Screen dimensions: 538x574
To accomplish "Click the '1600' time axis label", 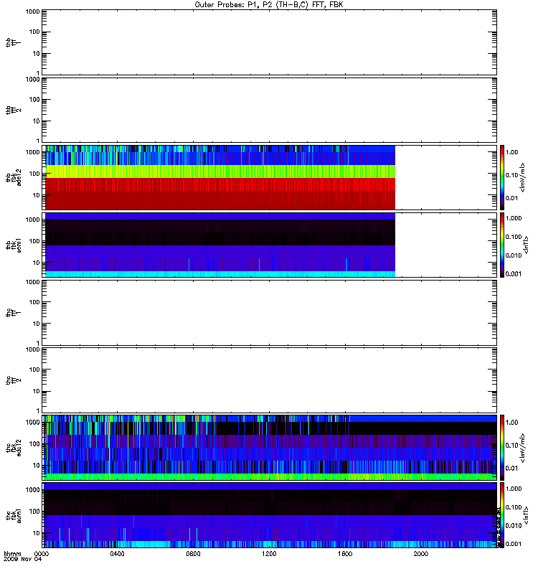I will point(345,554).
